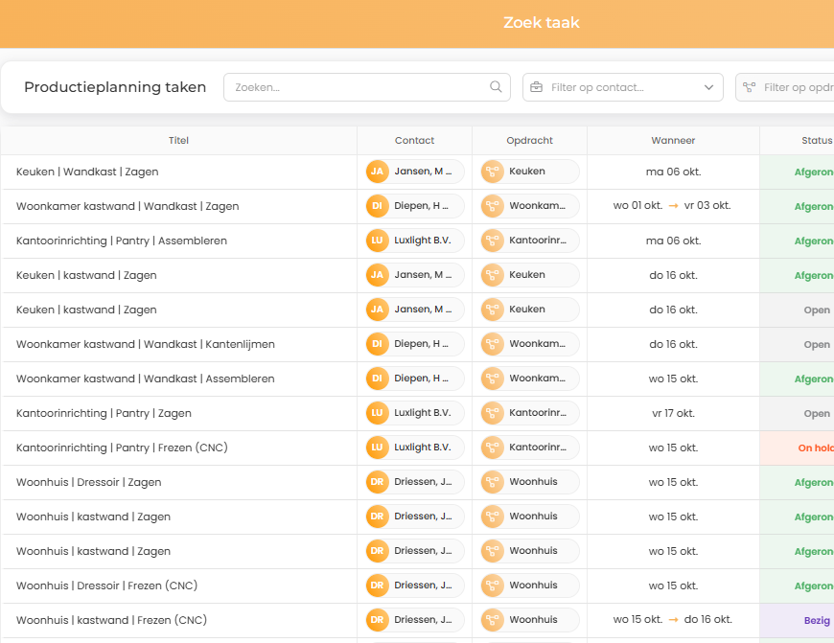Click the On hold status badge
Screen dimensions: 834x643
(x=816, y=448)
